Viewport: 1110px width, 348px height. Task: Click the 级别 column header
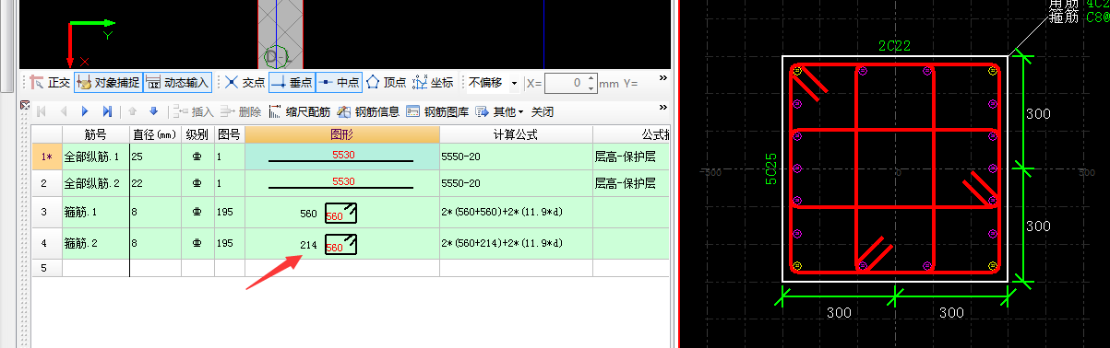pos(197,134)
